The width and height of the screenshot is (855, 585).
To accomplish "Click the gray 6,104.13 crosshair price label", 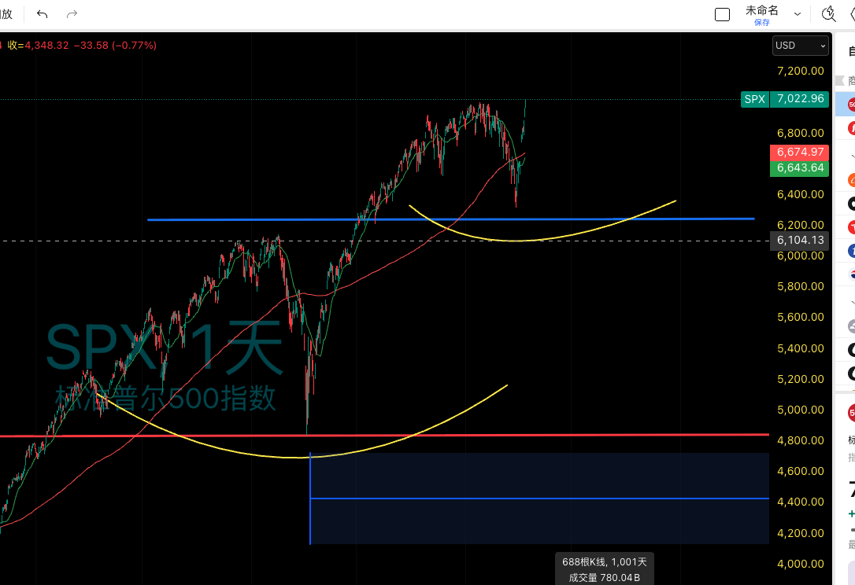I will [x=799, y=240].
